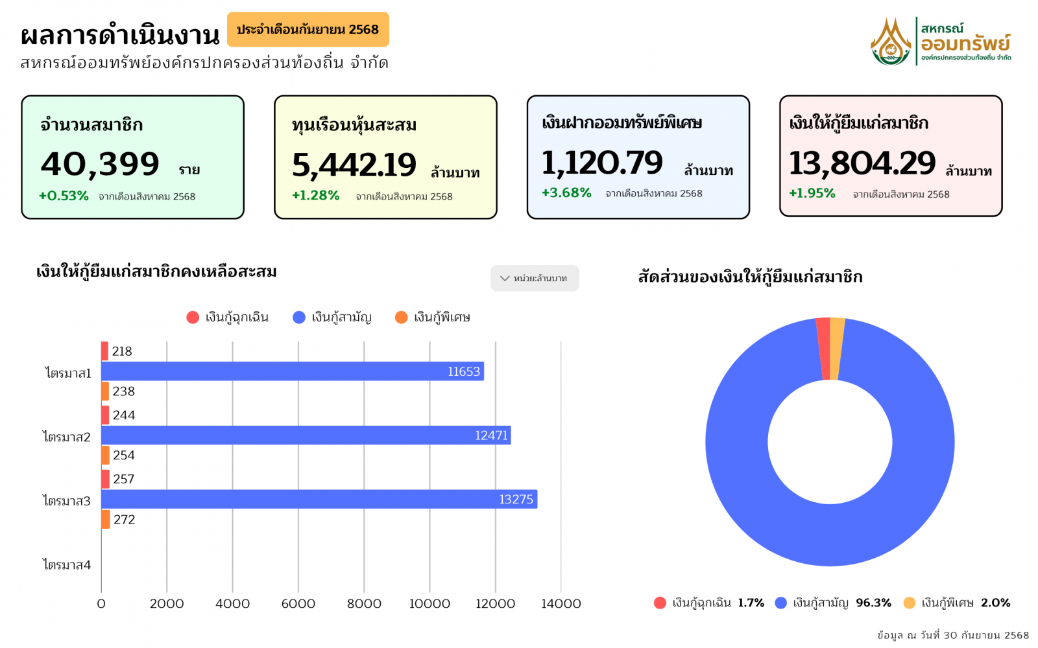Click the ไตรมาส2 blue bar labeled 12471

click(305, 435)
